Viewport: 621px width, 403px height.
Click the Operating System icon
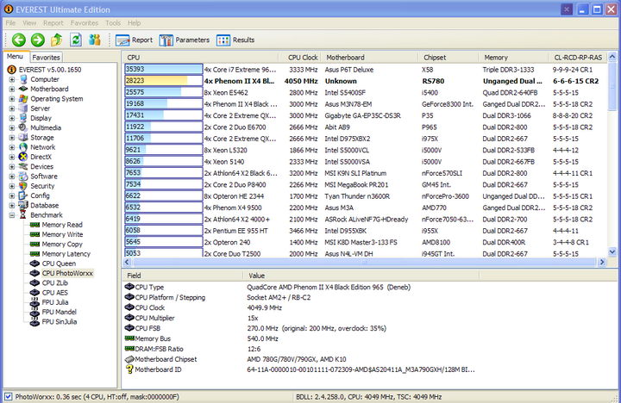pos(23,98)
